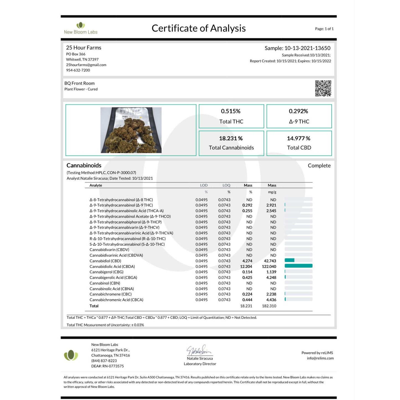The height and width of the screenshot is (400, 400).
Task: Click the Cannabigerolic Acid (CBGA) row
Action: (198, 278)
